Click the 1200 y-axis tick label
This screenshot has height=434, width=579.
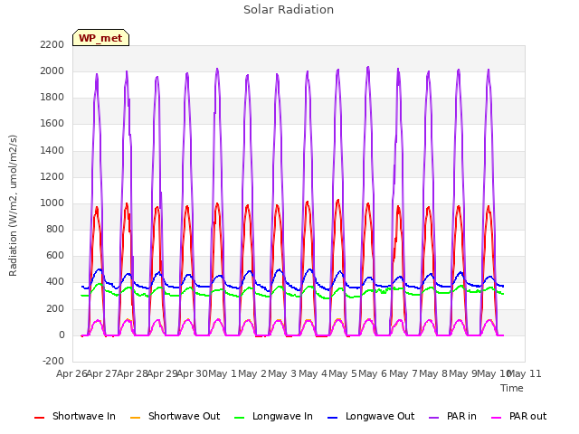52,176
